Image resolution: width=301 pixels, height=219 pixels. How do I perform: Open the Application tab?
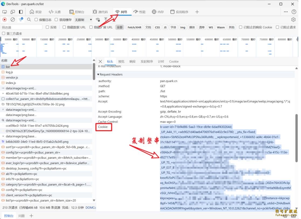click(x=179, y=12)
